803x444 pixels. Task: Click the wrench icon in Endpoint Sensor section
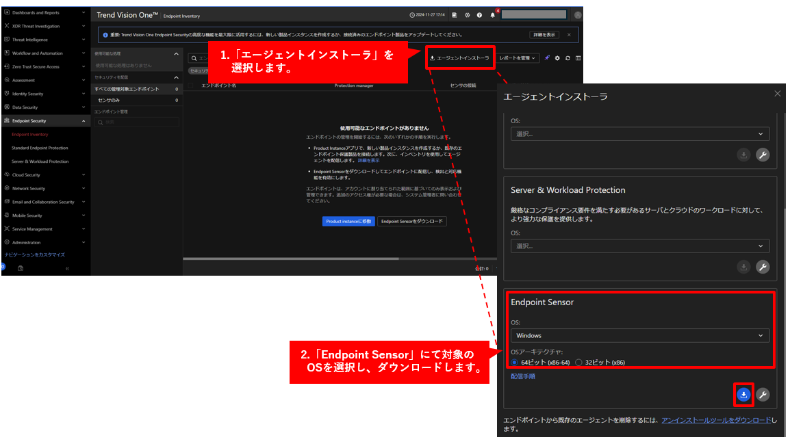click(x=763, y=395)
